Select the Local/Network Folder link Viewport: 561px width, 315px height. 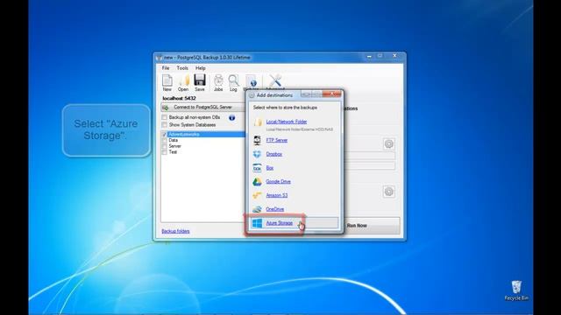point(287,122)
